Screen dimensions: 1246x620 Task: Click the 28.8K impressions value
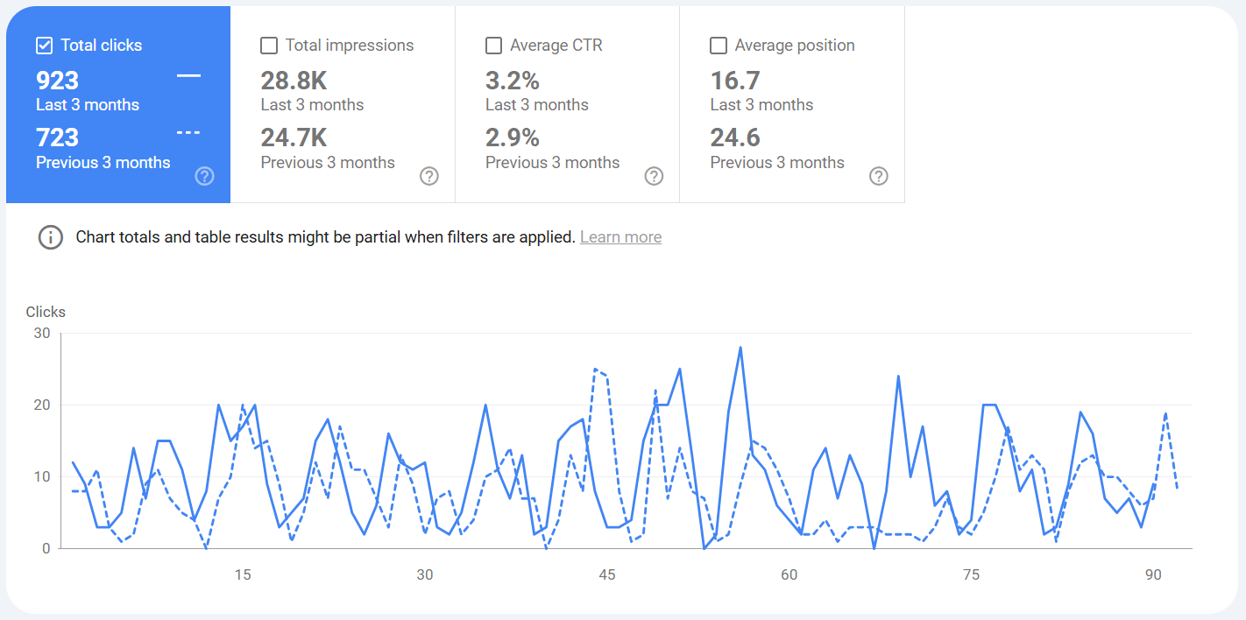pyautogui.click(x=294, y=81)
